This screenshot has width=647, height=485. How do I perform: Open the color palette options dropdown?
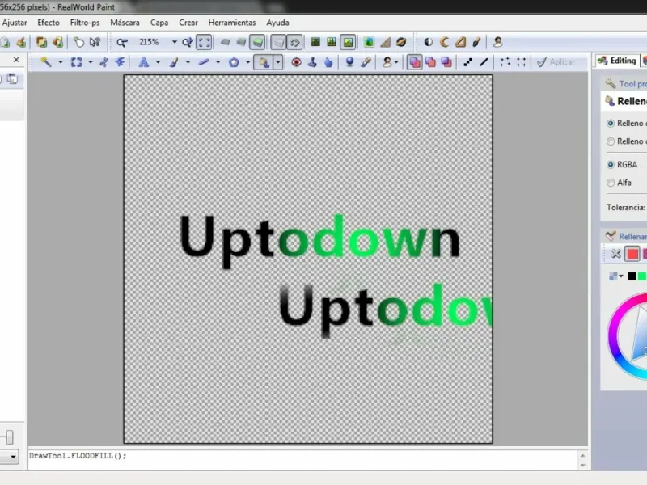(615, 276)
